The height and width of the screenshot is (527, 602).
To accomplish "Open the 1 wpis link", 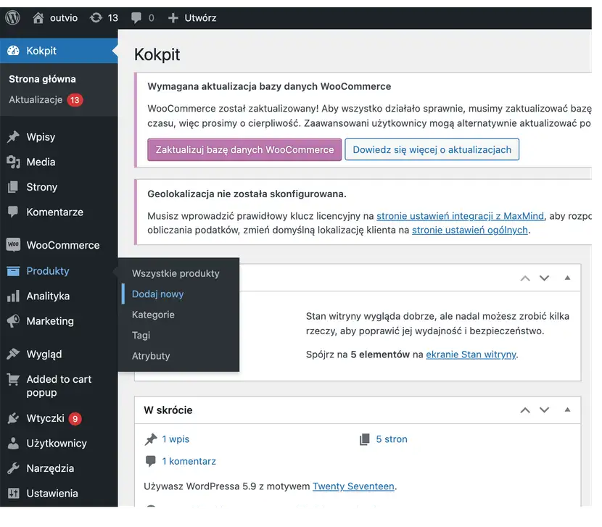I will [x=176, y=439].
